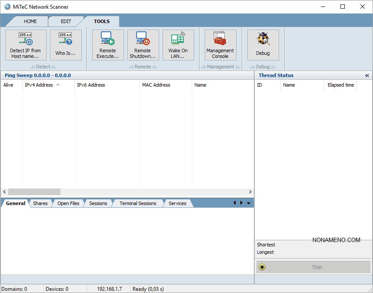Switch to the EDIT ribbon tab

pyautogui.click(x=66, y=21)
